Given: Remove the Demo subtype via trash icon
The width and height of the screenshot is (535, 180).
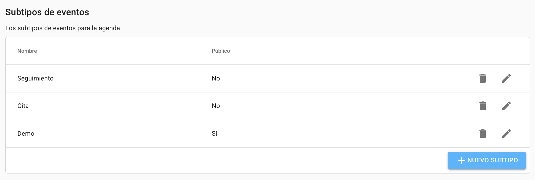Looking at the screenshot, I should [x=483, y=134].
